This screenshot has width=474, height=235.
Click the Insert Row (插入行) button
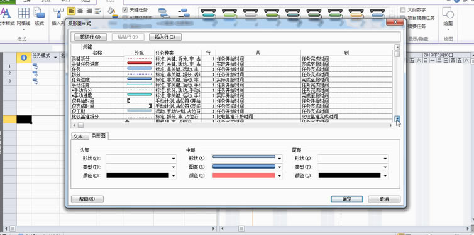coord(165,37)
